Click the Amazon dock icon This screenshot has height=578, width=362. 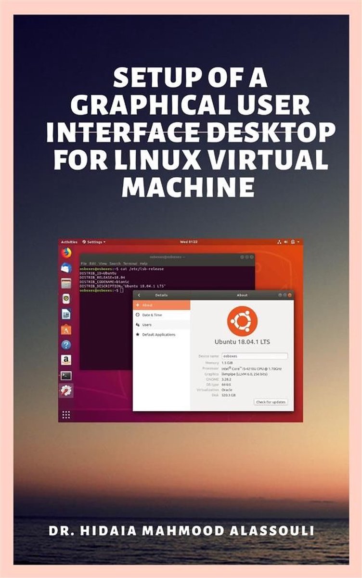tap(66, 360)
